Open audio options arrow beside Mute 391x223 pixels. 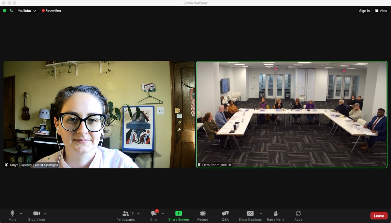click(21, 214)
